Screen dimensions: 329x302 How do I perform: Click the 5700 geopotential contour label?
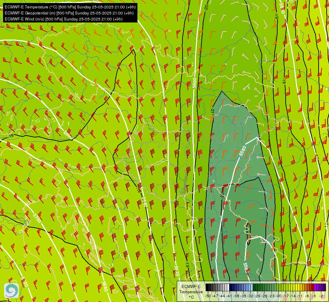(x=37, y=218)
